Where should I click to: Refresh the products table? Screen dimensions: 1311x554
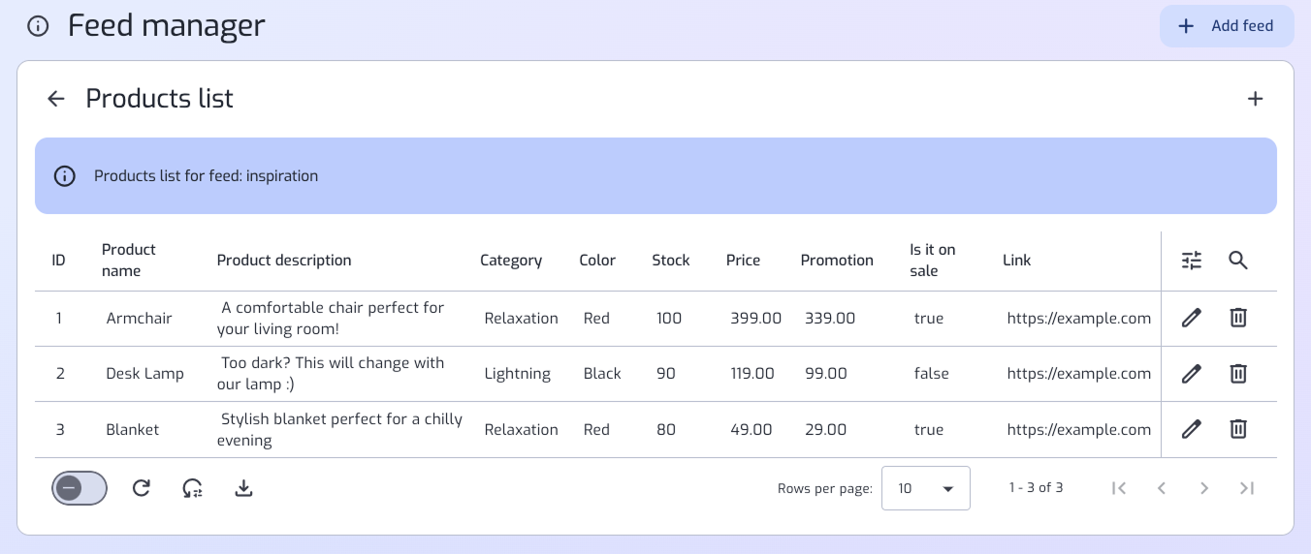click(x=142, y=488)
